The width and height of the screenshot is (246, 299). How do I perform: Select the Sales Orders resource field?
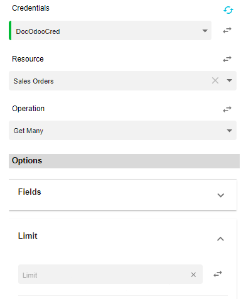click(122, 80)
